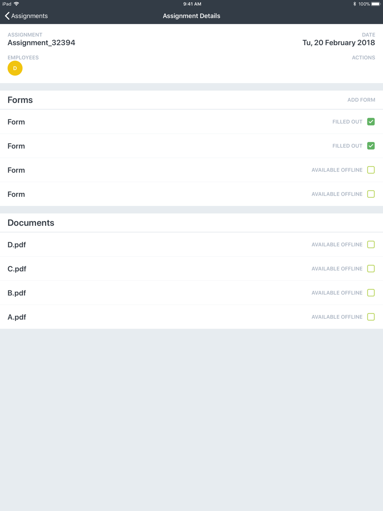Check Available Offline for D.pdf
This screenshot has height=511, width=383.
tap(371, 245)
